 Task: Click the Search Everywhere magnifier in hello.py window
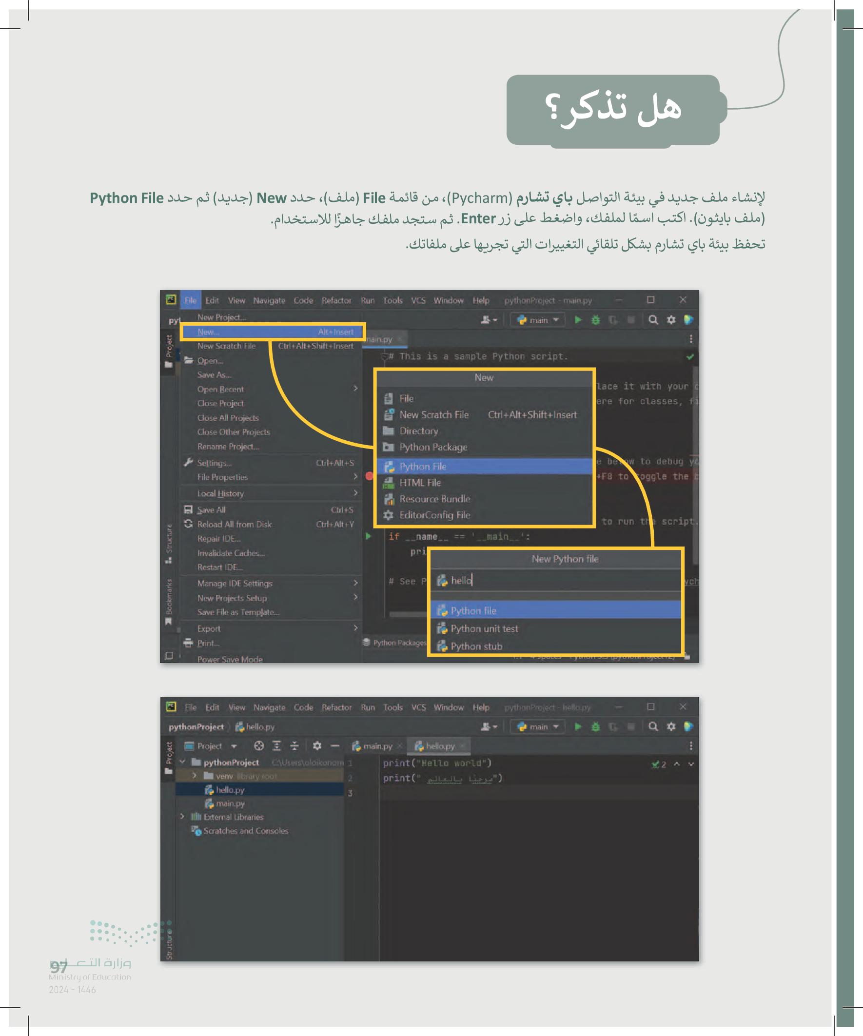point(653,726)
